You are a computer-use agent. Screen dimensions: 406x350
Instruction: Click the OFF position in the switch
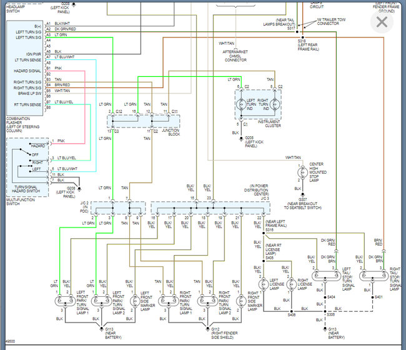pyautogui.click(x=35, y=154)
